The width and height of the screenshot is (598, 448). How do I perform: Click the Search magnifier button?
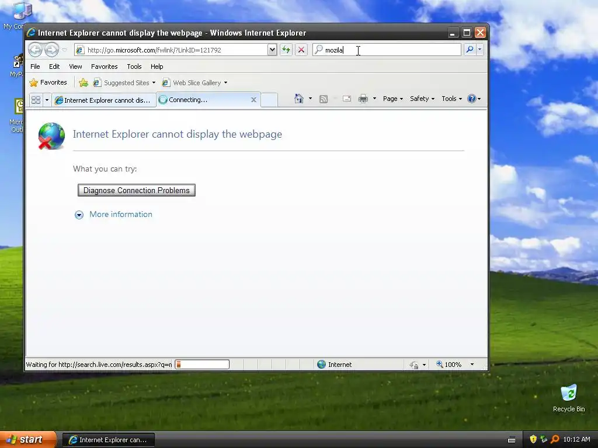tap(470, 50)
